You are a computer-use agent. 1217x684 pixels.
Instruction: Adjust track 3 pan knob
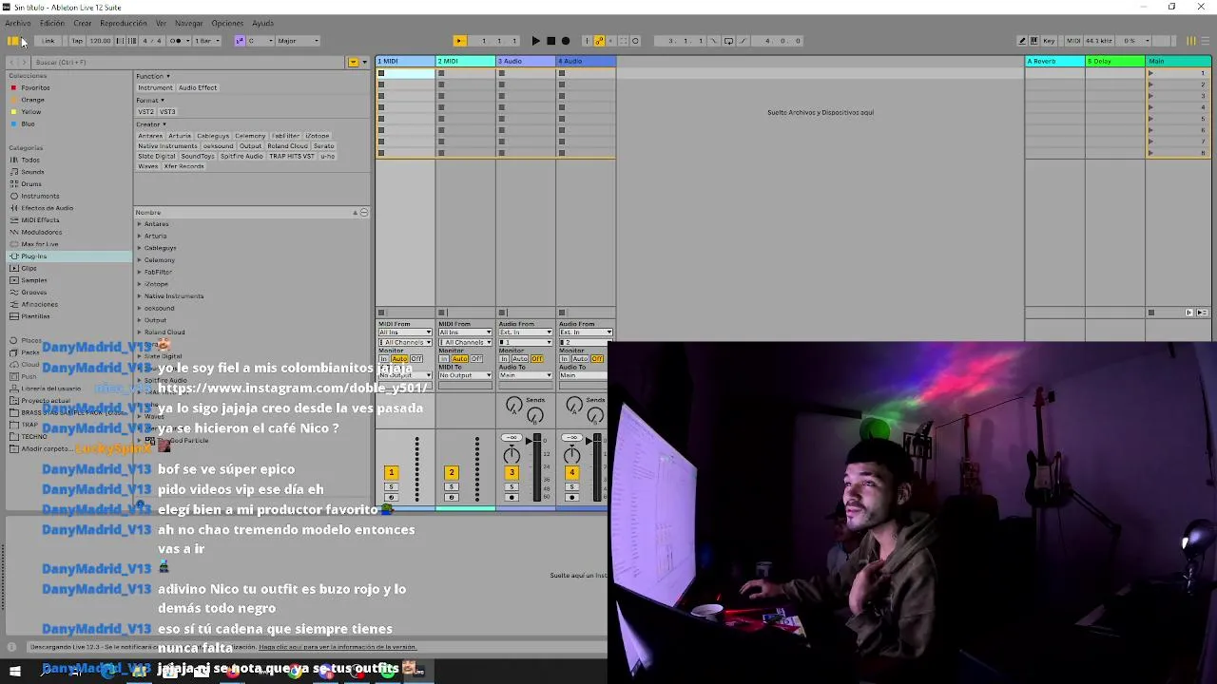(512, 455)
